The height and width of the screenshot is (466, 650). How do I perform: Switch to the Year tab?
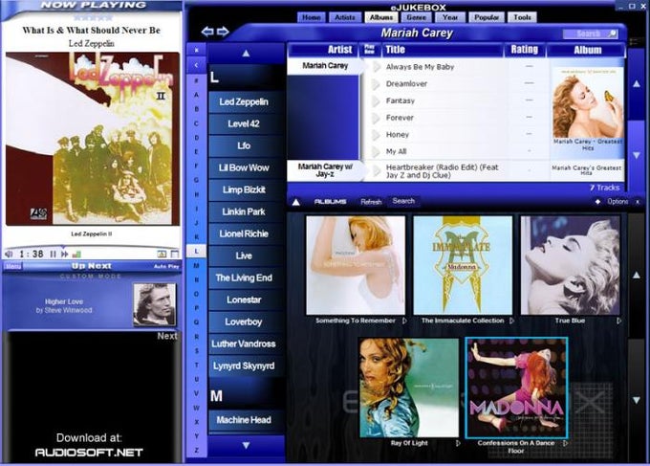point(450,17)
